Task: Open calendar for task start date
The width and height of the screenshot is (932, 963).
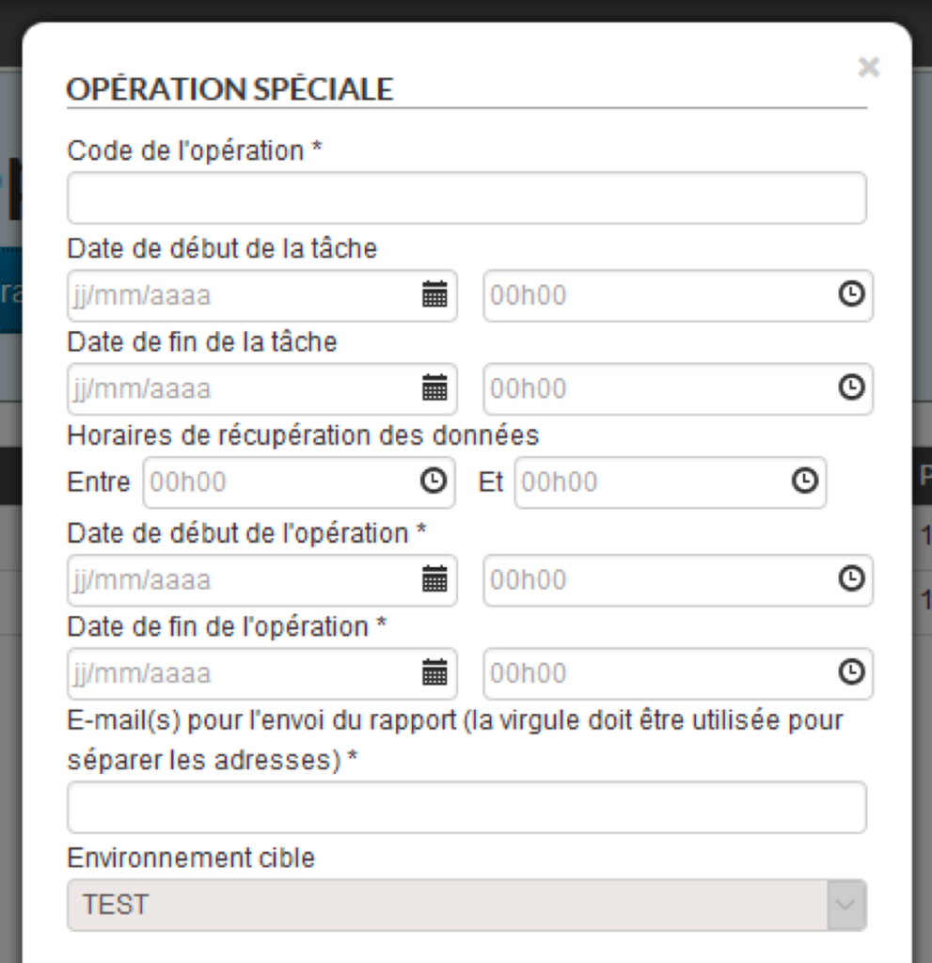Action: [x=434, y=295]
